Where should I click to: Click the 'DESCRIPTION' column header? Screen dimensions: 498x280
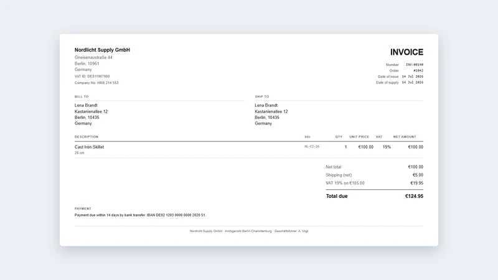point(87,137)
